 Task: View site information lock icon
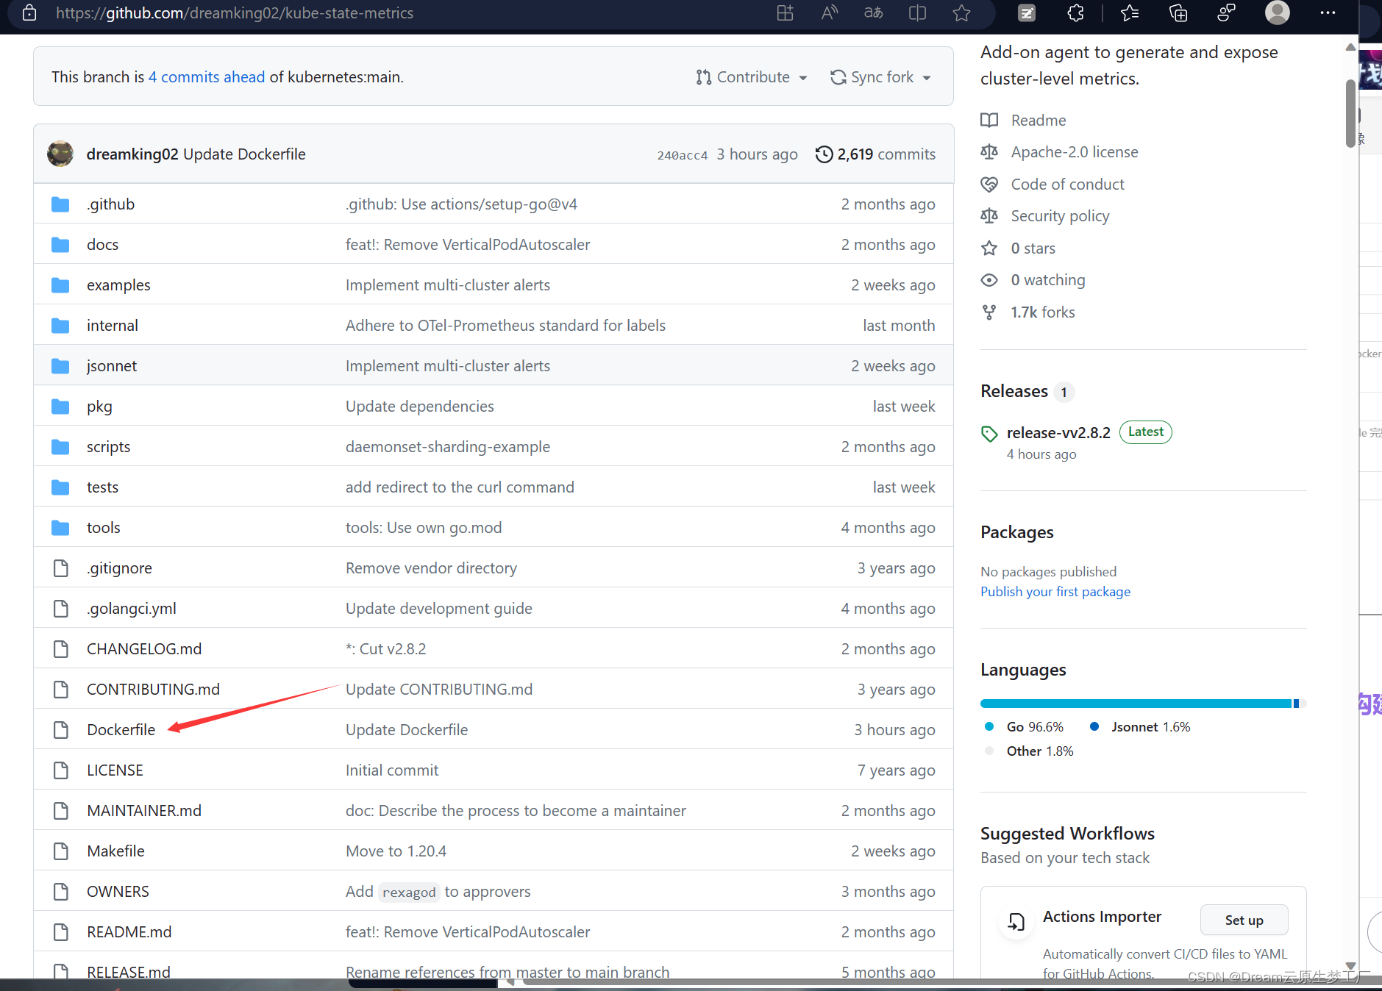(x=29, y=13)
